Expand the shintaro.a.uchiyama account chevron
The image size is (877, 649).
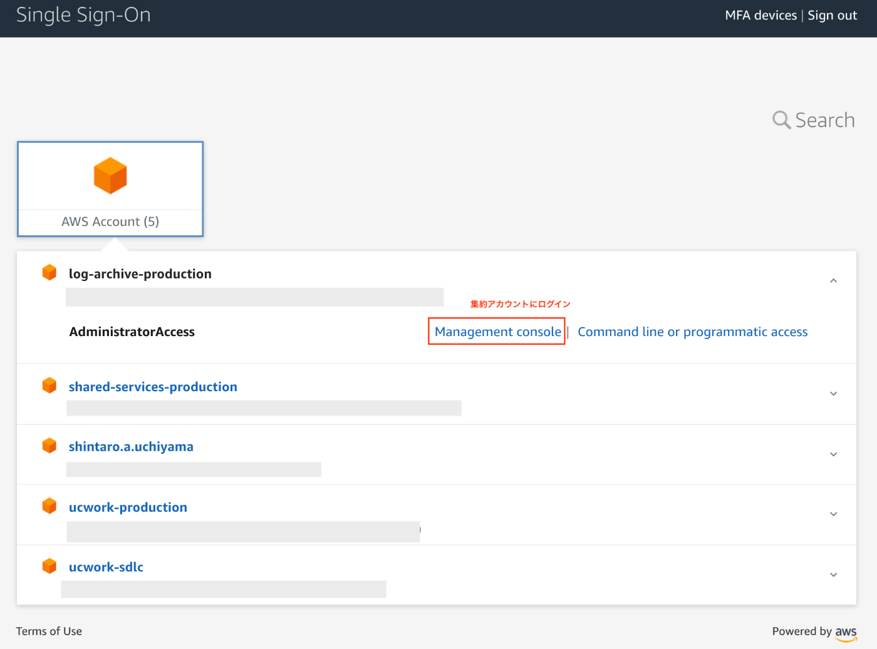pyautogui.click(x=833, y=454)
